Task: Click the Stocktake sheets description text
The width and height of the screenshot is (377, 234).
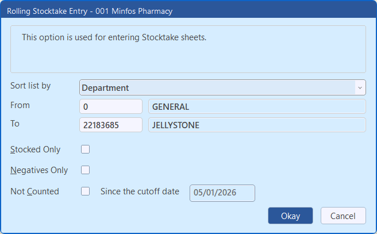Action: (x=114, y=37)
